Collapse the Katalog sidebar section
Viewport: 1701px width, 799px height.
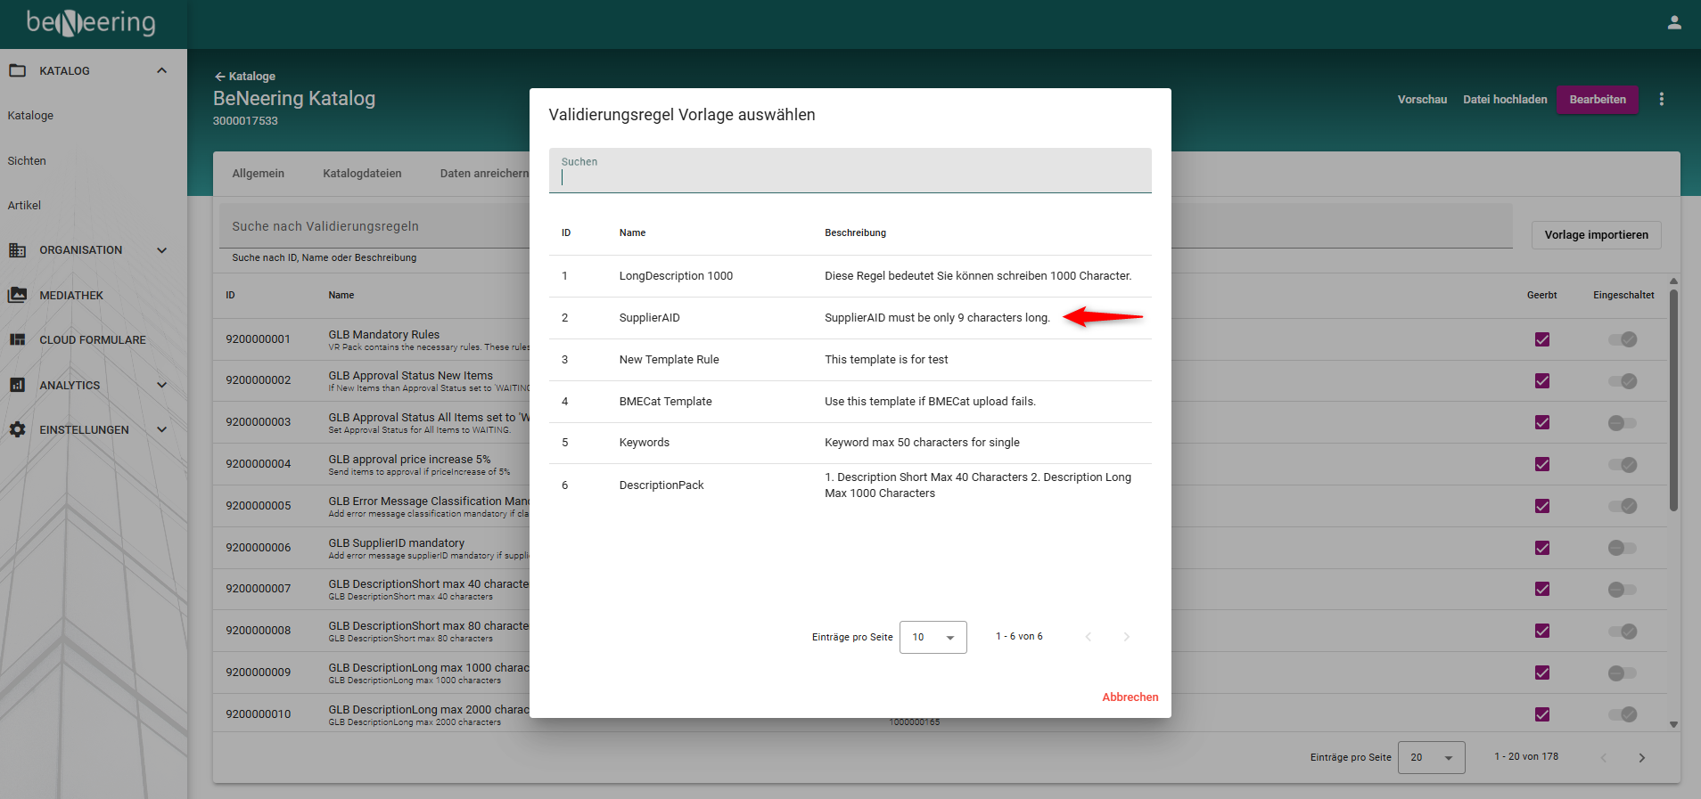coord(161,70)
